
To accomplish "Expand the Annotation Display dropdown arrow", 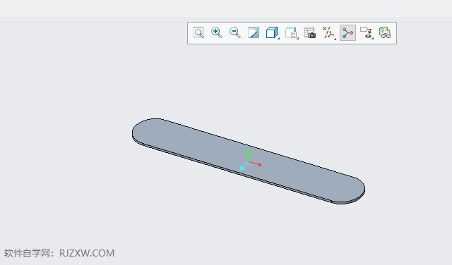I will pyautogui.click(x=373, y=38).
